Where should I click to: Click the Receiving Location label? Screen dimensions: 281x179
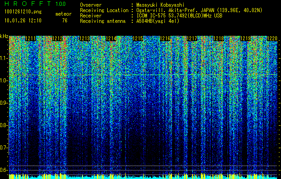click(x=104, y=10)
